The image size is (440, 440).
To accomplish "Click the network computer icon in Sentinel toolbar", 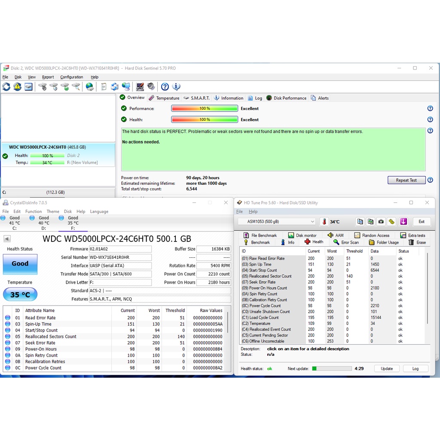I will coord(126,87).
